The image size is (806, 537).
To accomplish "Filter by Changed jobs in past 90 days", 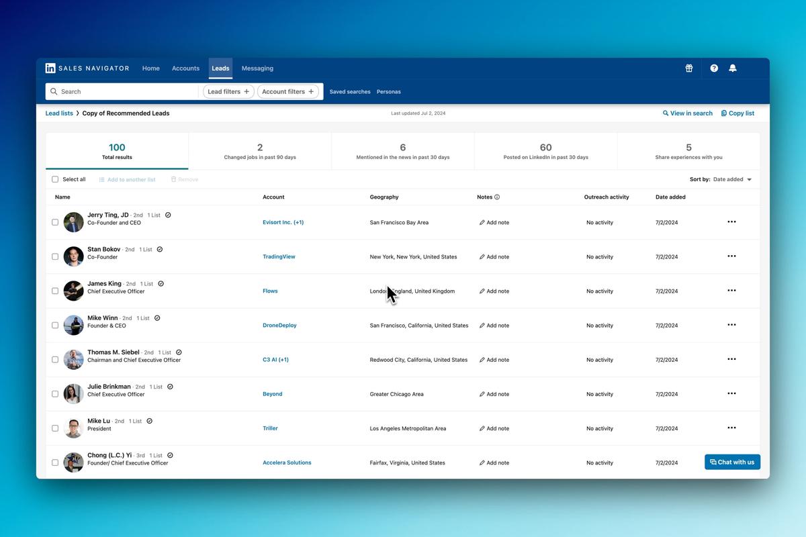I will point(260,151).
